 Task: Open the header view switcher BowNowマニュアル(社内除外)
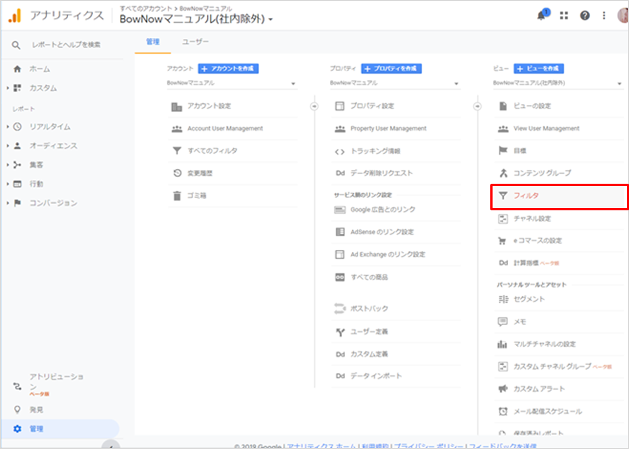pyautogui.click(x=196, y=19)
